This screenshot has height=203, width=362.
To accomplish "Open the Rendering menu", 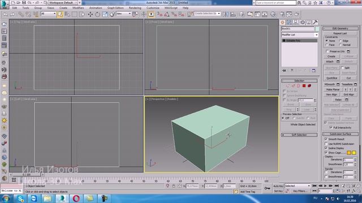I will pos(135,8).
